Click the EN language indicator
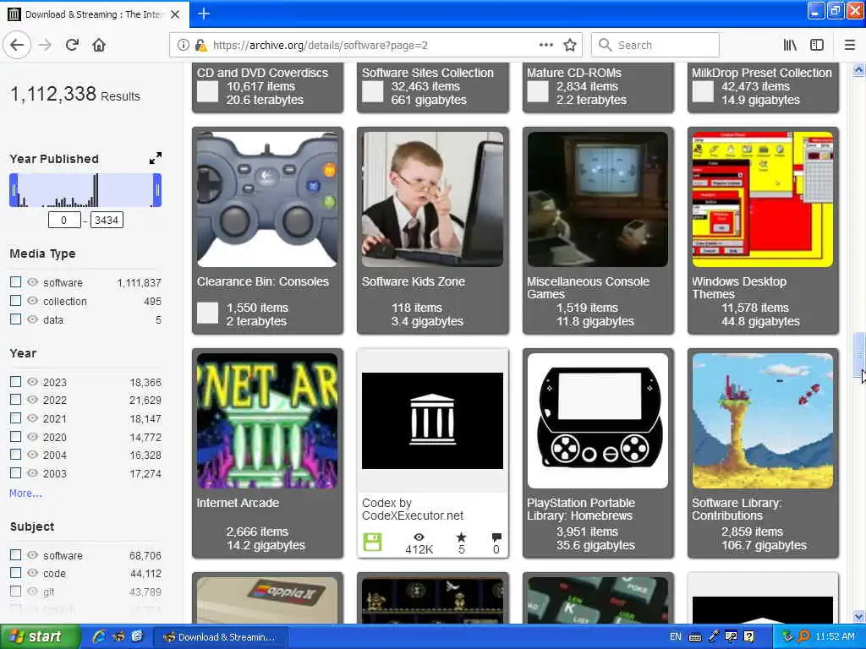This screenshot has height=649, width=866. click(x=676, y=637)
